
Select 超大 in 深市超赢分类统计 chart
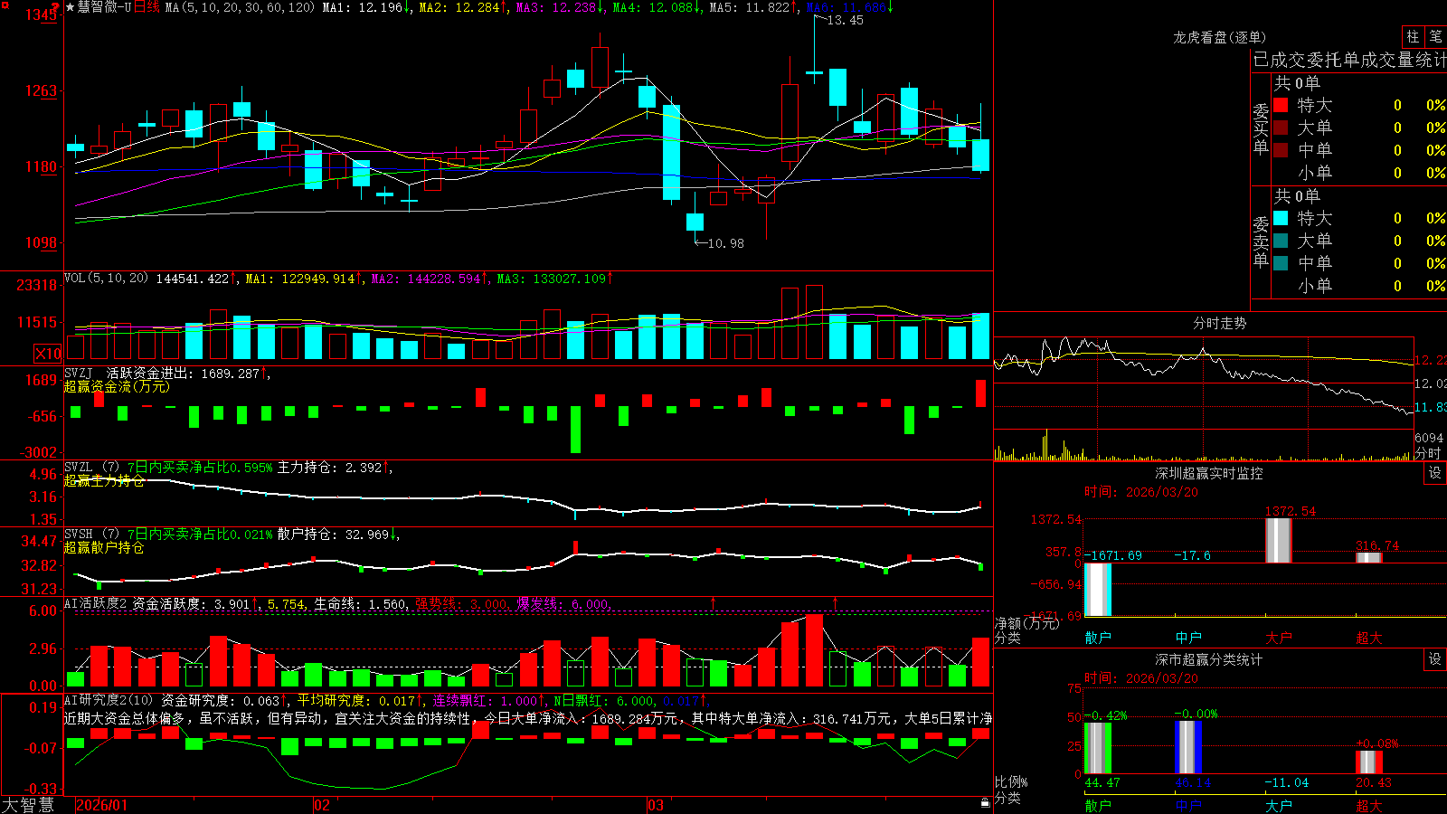coord(1369,805)
